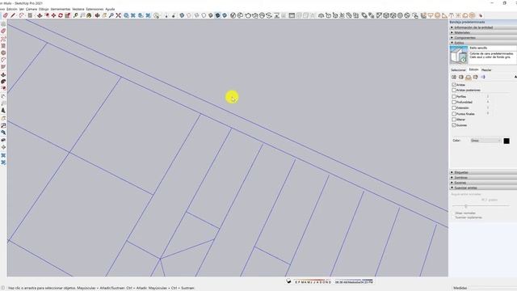This screenshot has height=291, width=517.
Task: Toggle the Aristas checkbox
Action: pyautogui.click(x=454, y=85)
